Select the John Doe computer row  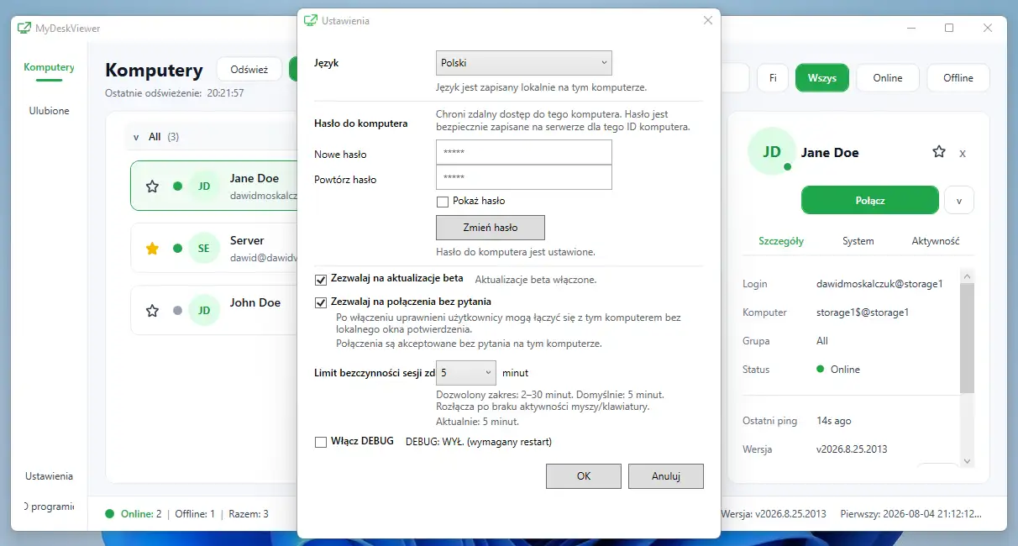click(x=214, y=311)
